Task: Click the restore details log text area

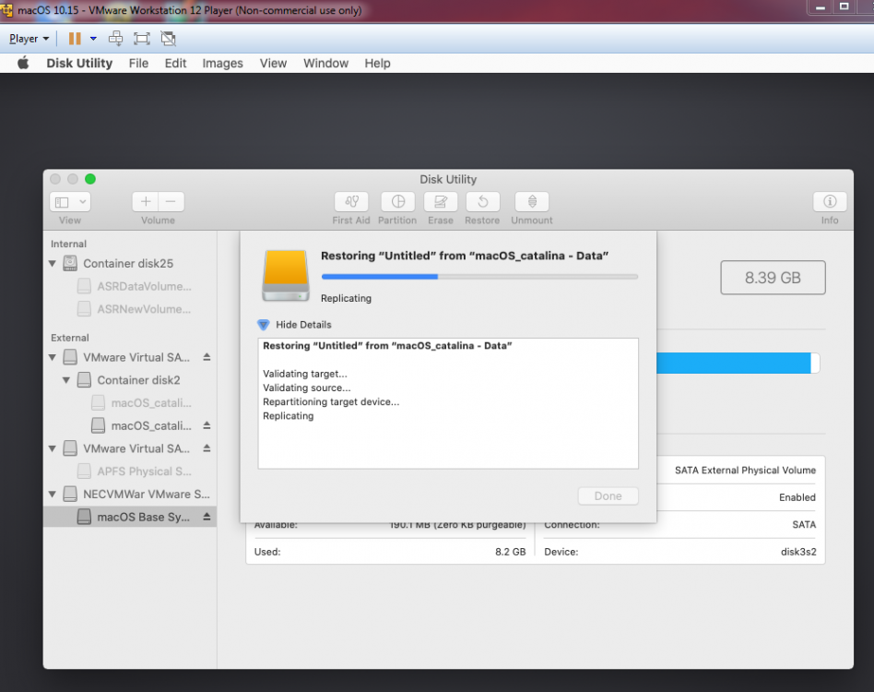Action: click(x=448, y=403)
